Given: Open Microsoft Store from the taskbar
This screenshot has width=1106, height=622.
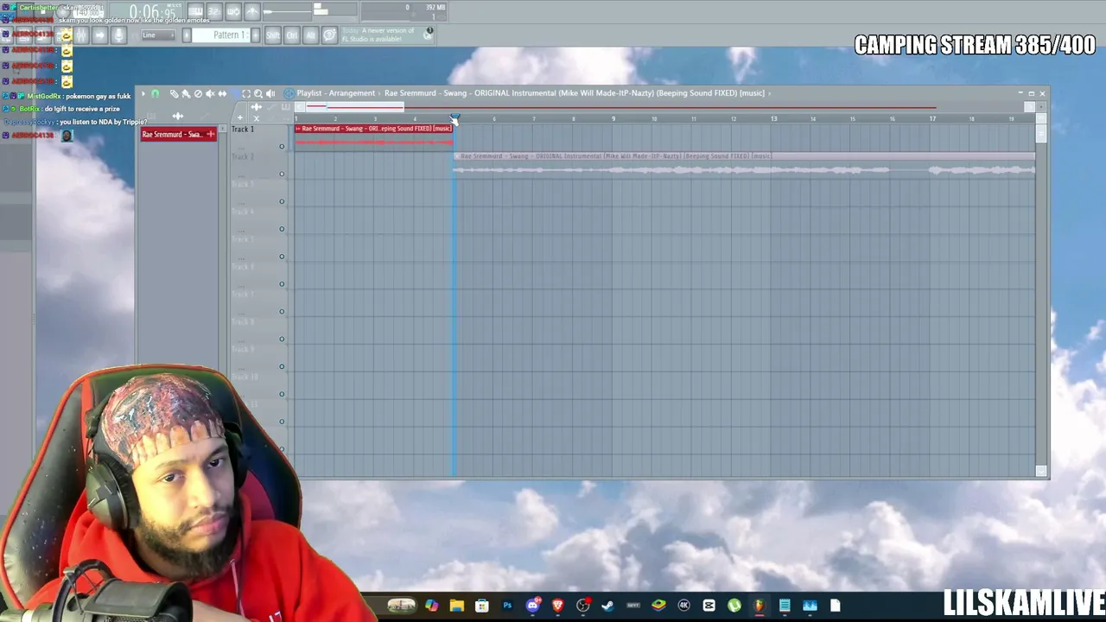Looking at the screenshot, I should [x=482, y=606].
